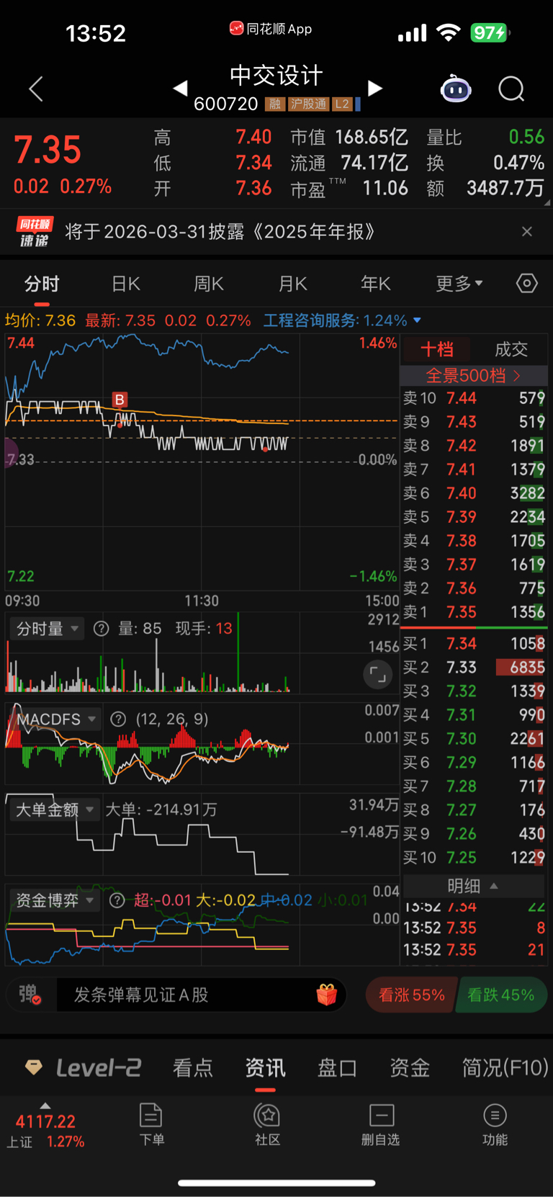This screenshot has height=1197, width=553.
Task: Switch to 分时 chart tab
Action: 42,284
